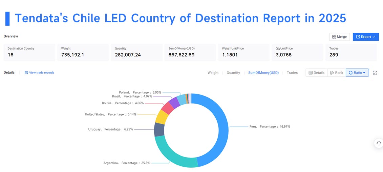
Task: Switch to the Weight metric tab
Action: click(213, 73)
